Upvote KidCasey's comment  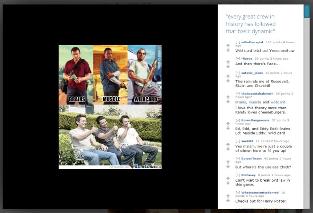pos(228,178)
